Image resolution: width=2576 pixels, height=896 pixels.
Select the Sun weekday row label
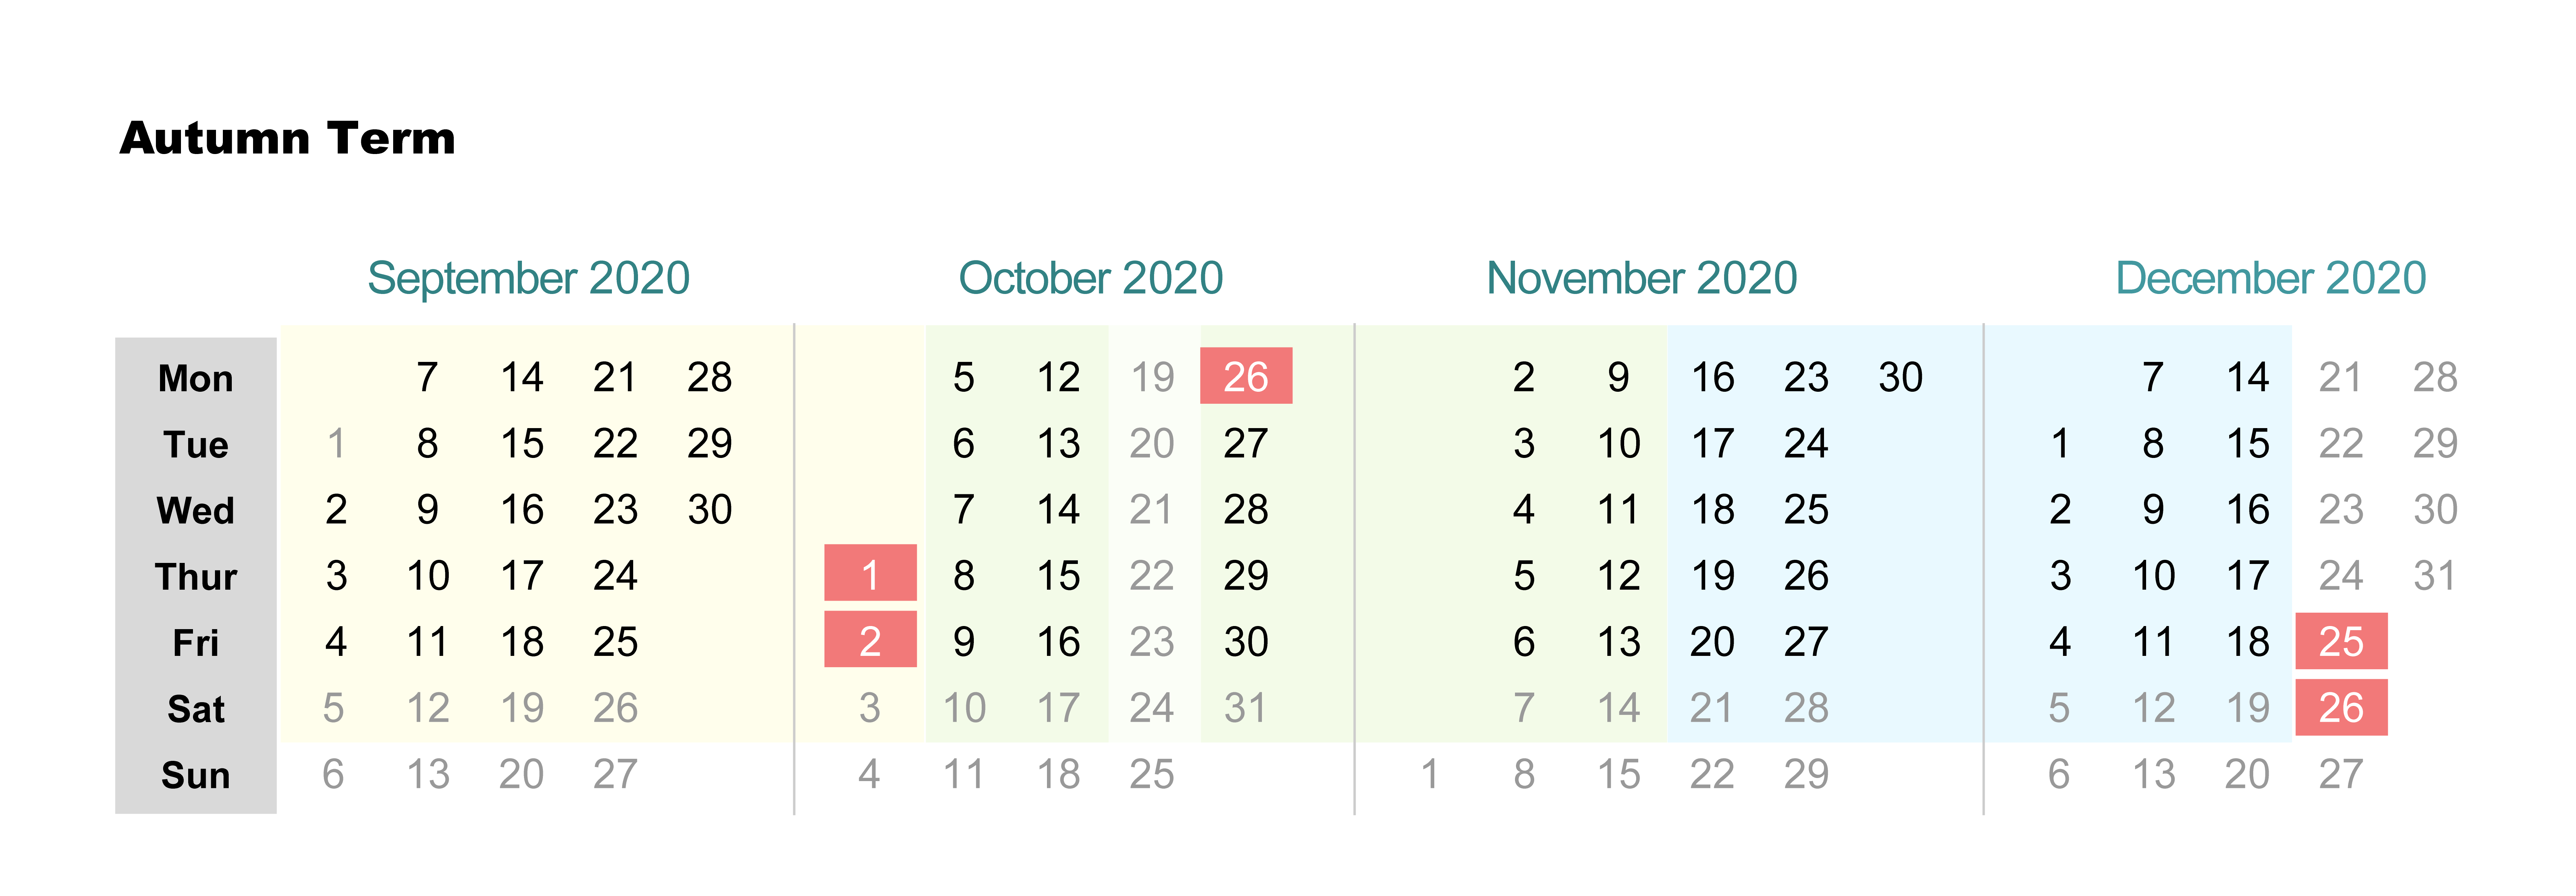(196, 775)
